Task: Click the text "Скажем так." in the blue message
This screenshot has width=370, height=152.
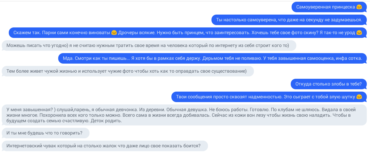Action: pyautogui.click(x=26, y=33)
